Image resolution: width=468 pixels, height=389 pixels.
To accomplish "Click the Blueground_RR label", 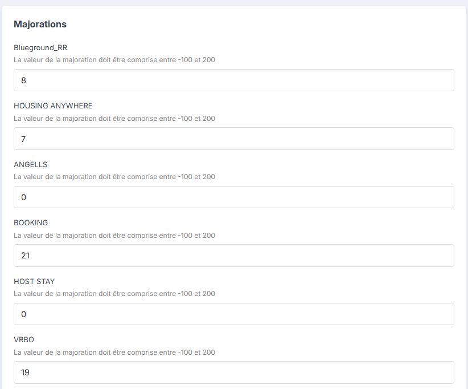I will pos(40,47).
